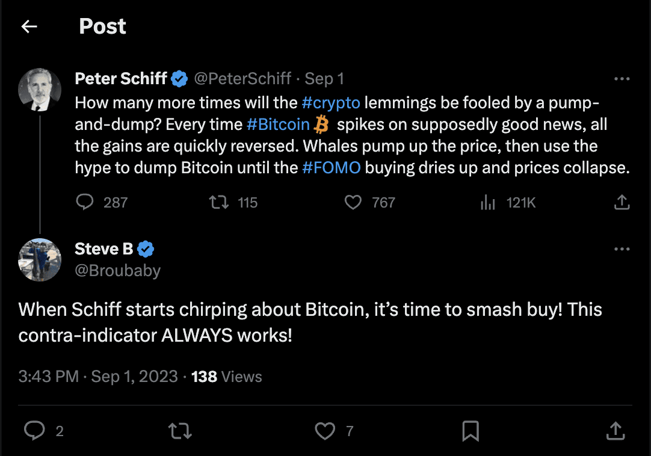
Task: Like Steve B's reply
Action: pos(325,431)
